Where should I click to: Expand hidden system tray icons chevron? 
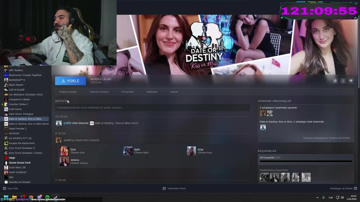click(x=317, y=198)
